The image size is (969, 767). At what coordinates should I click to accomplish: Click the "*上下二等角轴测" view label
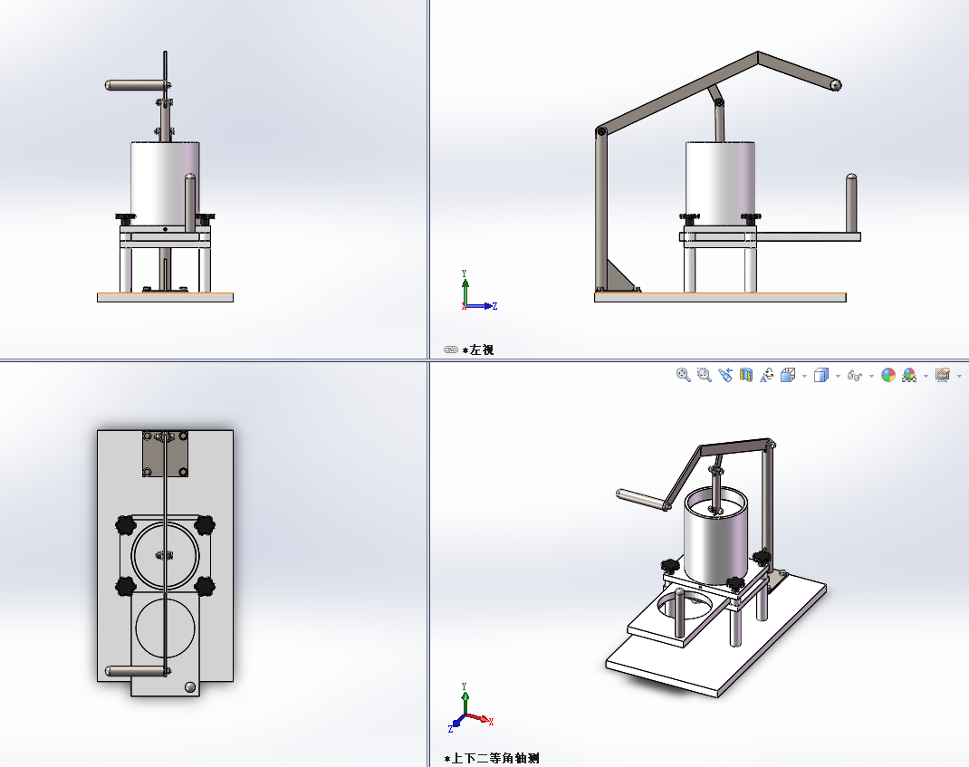click(492, 758)
